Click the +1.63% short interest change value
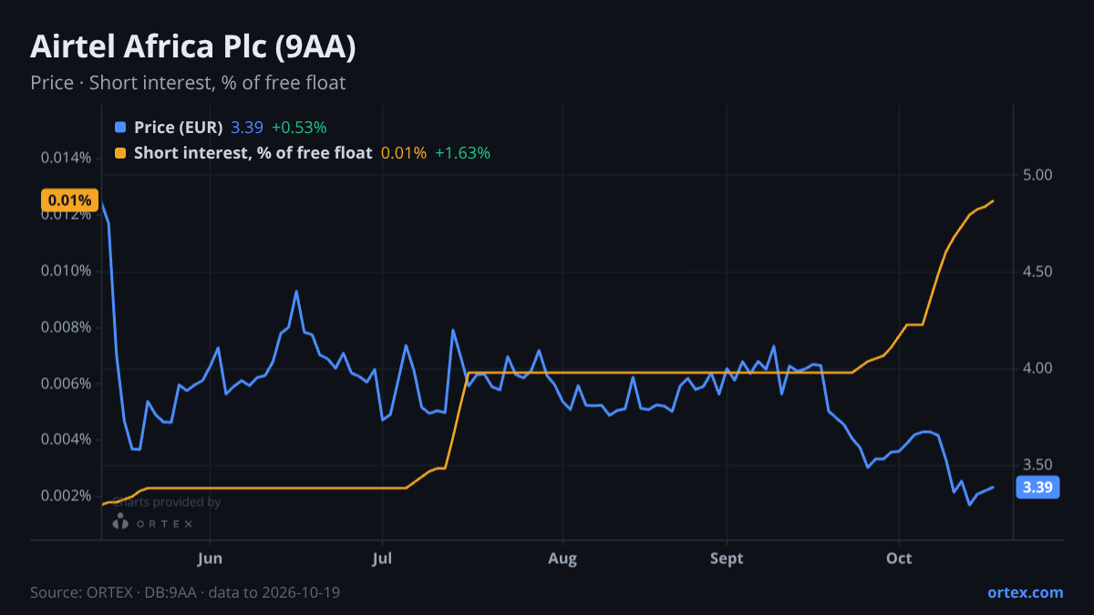The width and height of the screenshot is (1094, 615). 462,153
